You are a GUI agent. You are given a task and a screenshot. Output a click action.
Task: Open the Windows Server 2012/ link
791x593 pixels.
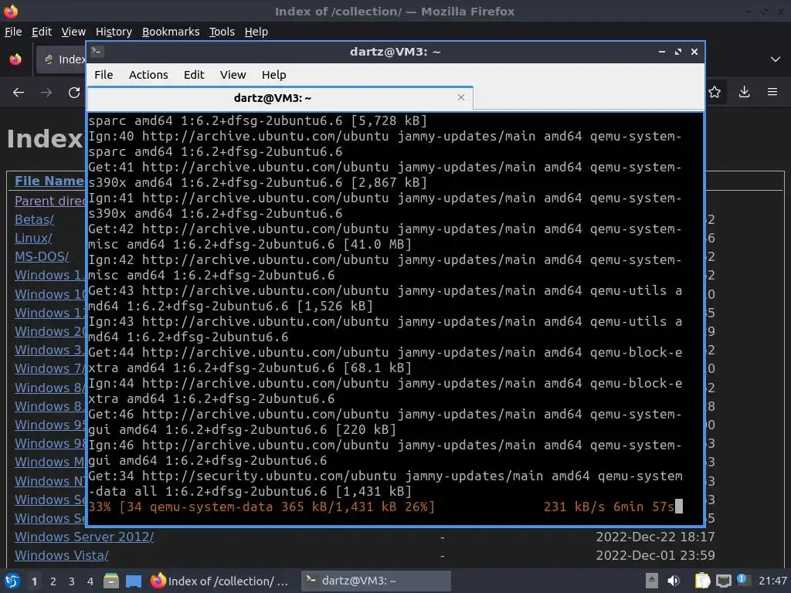(x=84, y=537)
